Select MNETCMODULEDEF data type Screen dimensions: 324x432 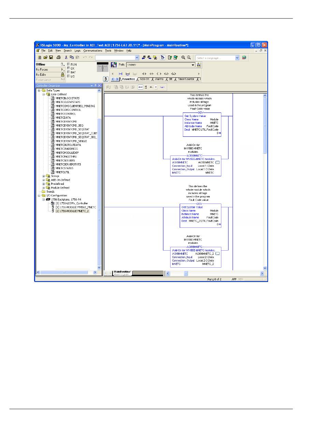point(67,153)
